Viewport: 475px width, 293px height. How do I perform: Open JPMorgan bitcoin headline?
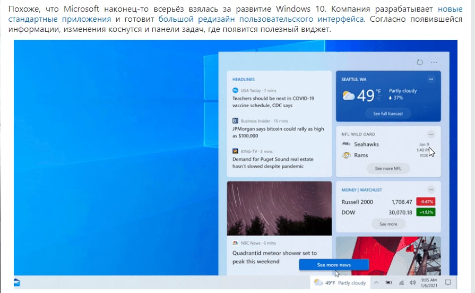278,132
